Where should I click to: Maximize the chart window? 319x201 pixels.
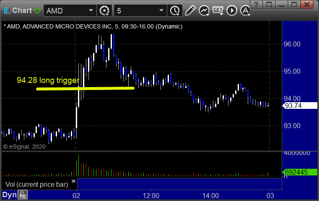[x=294, y=5]
